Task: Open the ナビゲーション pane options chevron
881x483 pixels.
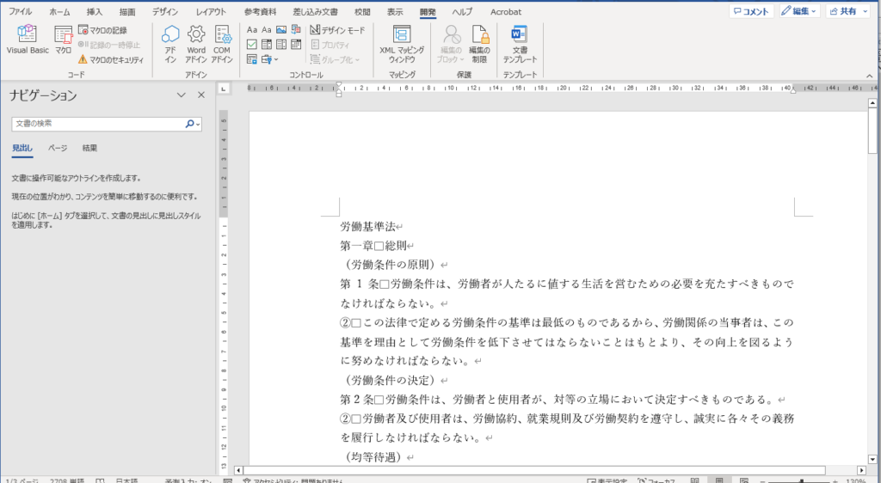Action: point(181,95)
